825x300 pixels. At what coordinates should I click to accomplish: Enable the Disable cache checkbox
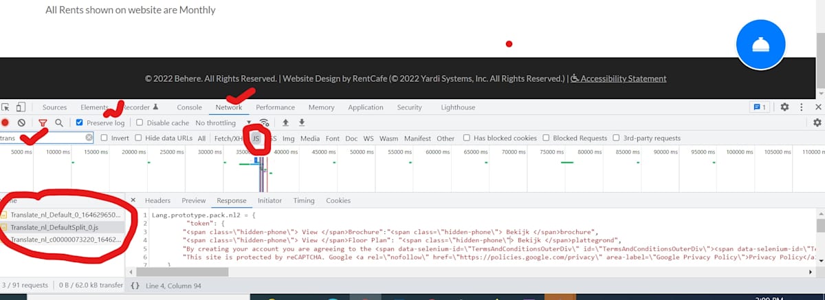pyautogui.click(x=140, y=122)
